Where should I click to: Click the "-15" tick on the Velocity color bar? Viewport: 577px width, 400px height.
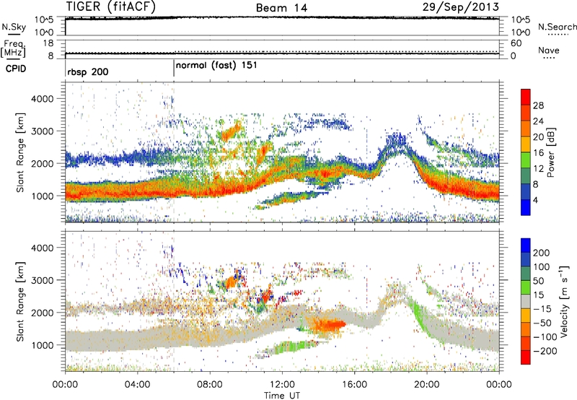(x=542, y=308)
